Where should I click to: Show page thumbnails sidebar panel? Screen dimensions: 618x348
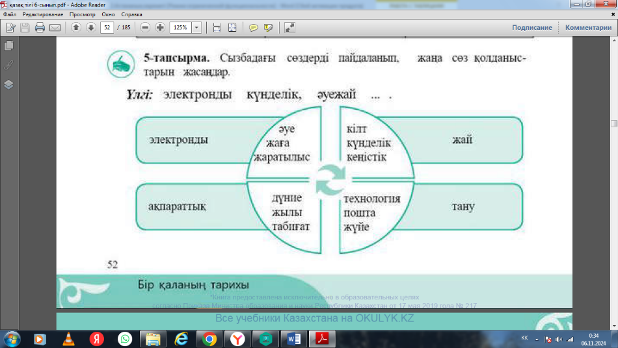pos(8,45)
